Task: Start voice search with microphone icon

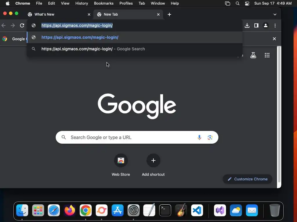Action: click(x=199, y=137)
